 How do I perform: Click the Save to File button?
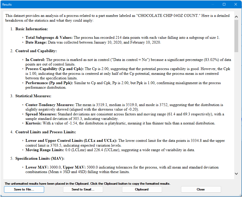pyautogui.click(x=24, y=189)
